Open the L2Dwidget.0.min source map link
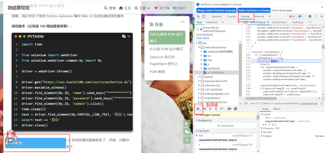The image size is (325, 153). point(309,103)
